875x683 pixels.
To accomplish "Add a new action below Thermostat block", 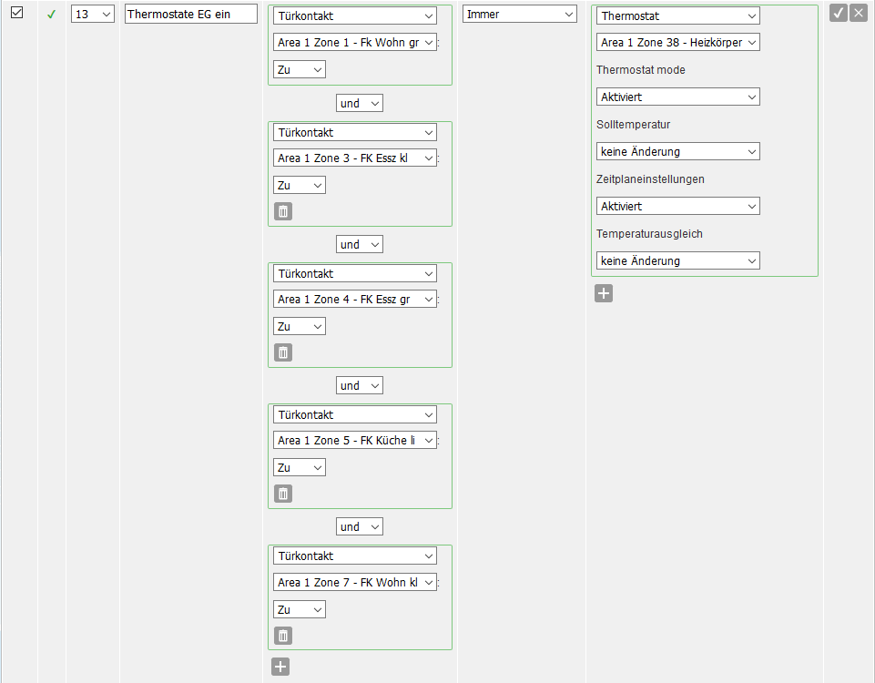I will pos(604,293).
